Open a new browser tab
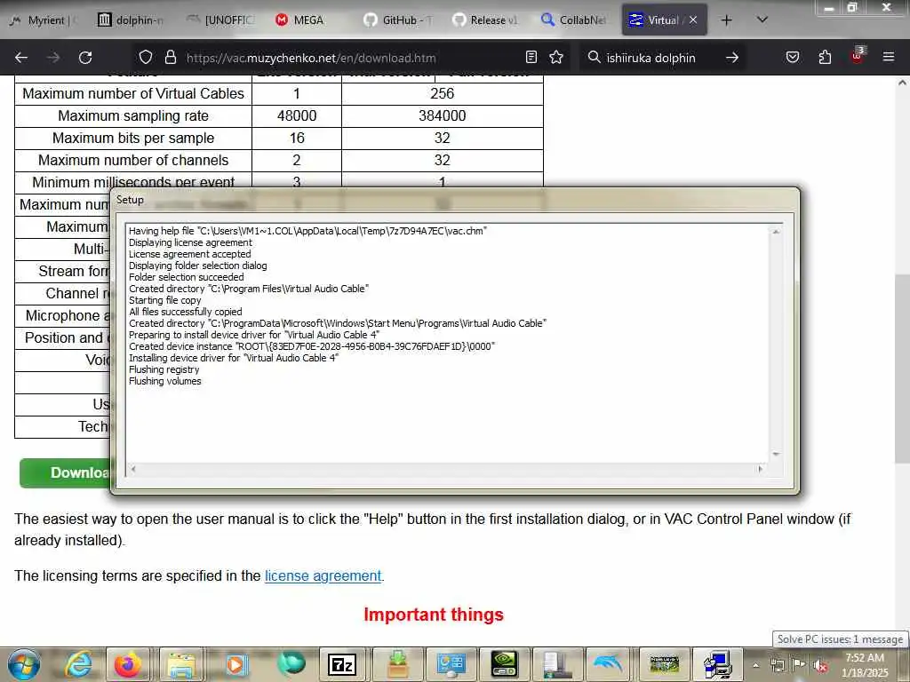This screenshot has width=910, height=682. 726,20
